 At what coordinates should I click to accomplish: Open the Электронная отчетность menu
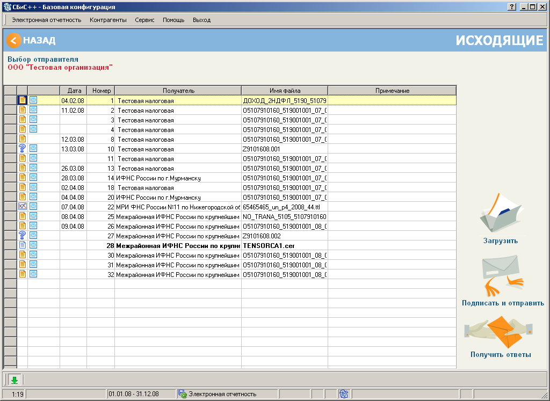pyautogui.click(x=47, y=20)
